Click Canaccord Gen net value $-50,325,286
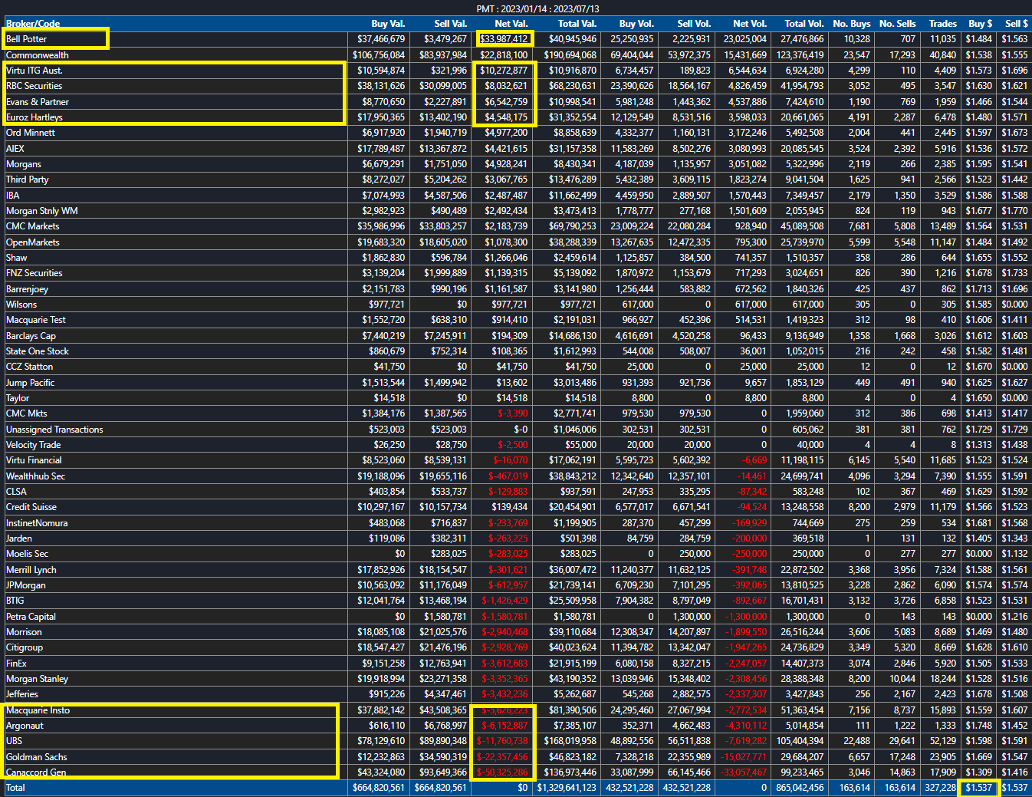This screenshot has width=1032, height=797. [x=502, y=772]
